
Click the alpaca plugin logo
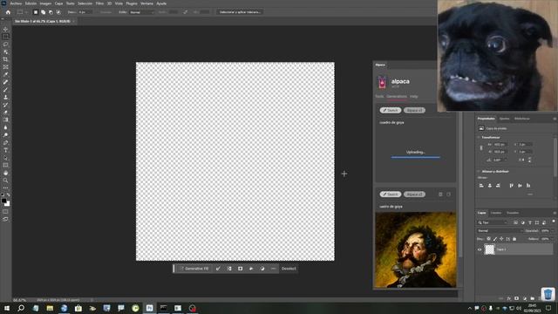[x=382, y=82]
